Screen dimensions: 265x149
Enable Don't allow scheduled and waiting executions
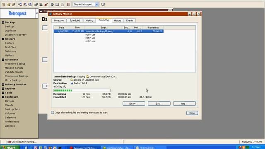click(53, 113)
